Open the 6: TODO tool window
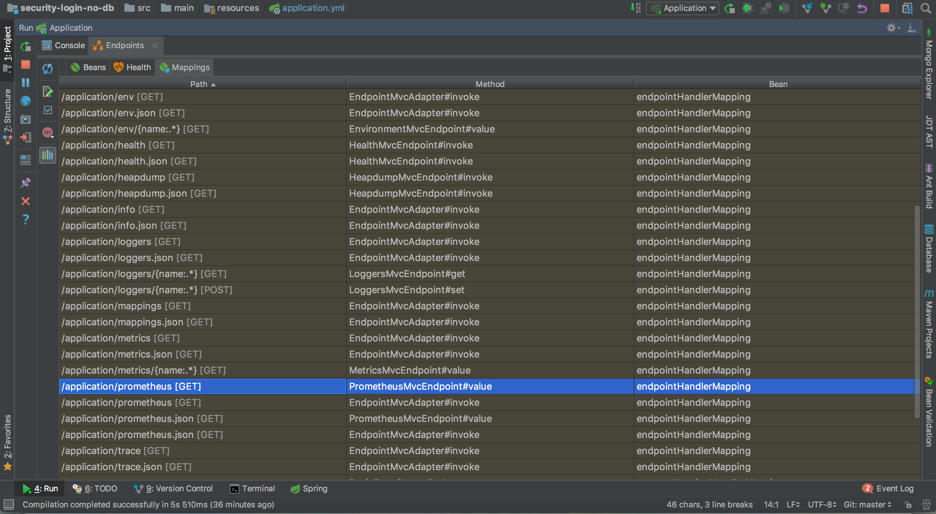The height and width of the screenshot is (514, 936). pyautogui.click(x=95, y=488)
